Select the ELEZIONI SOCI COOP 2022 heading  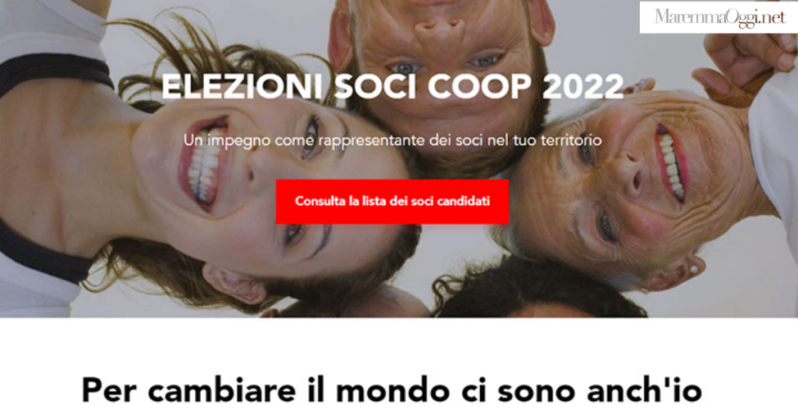tap(393, 86)
